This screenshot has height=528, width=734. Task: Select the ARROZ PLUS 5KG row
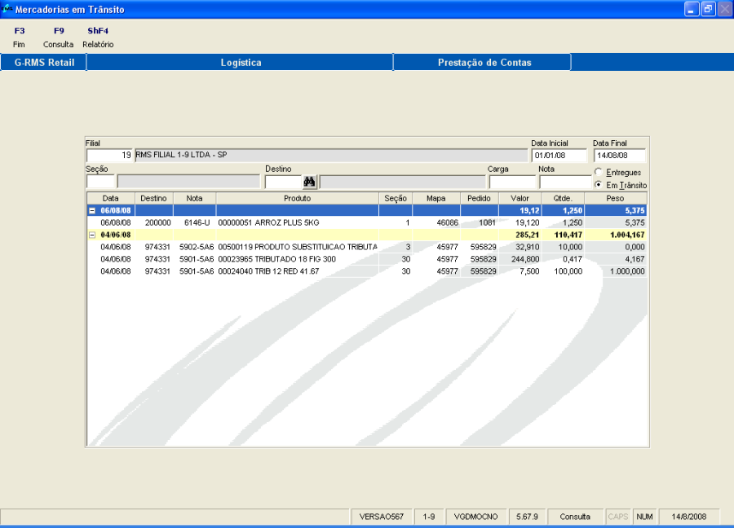click(367, 222)
